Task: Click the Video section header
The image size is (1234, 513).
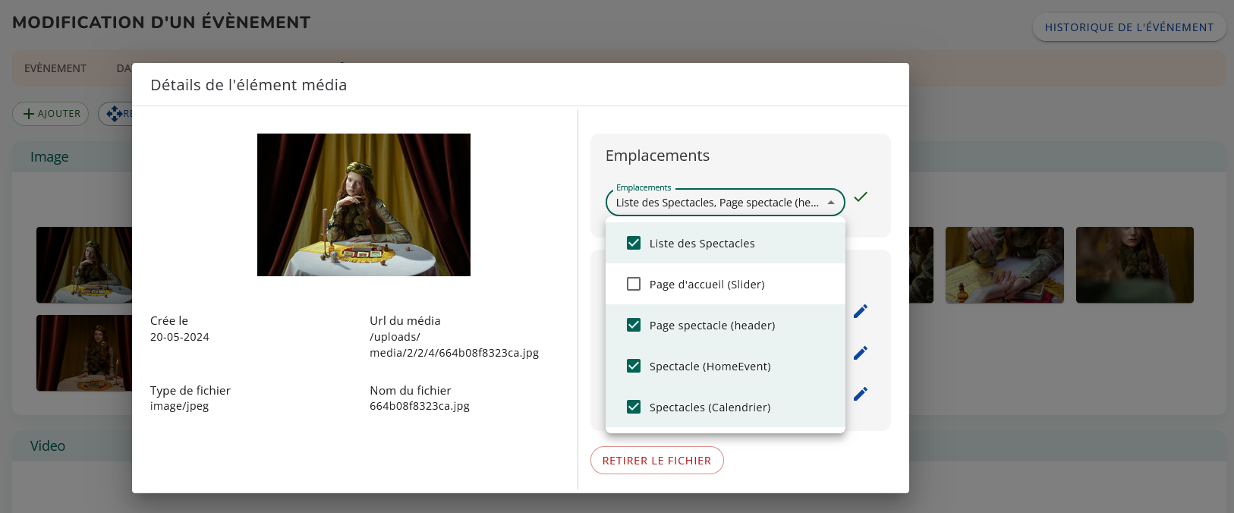Action: (48, 446)
